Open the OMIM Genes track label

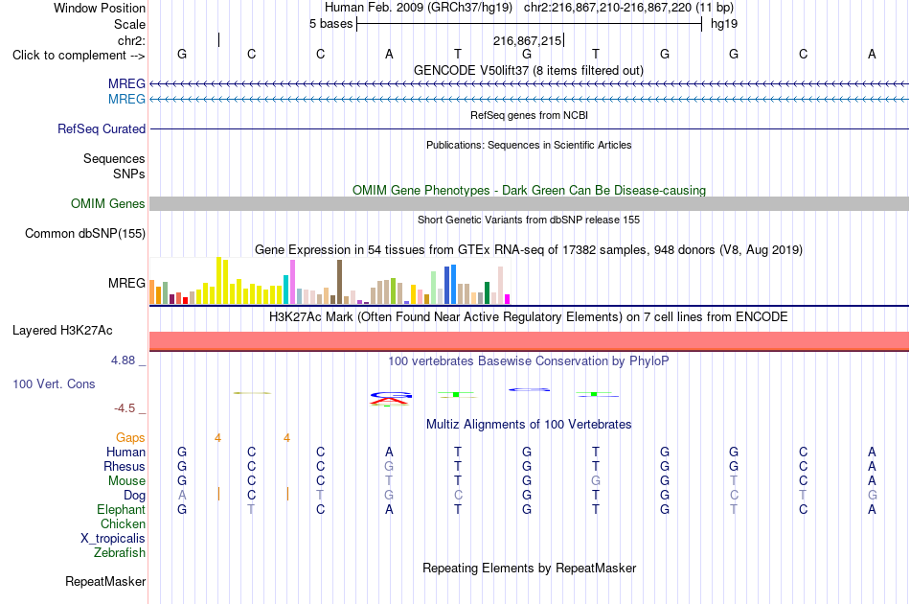[108, 204]
